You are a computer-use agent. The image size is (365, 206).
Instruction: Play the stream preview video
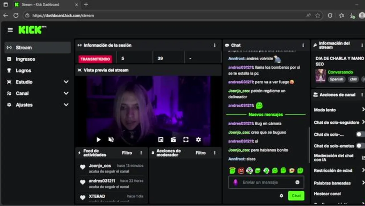(x=98, y=140)
